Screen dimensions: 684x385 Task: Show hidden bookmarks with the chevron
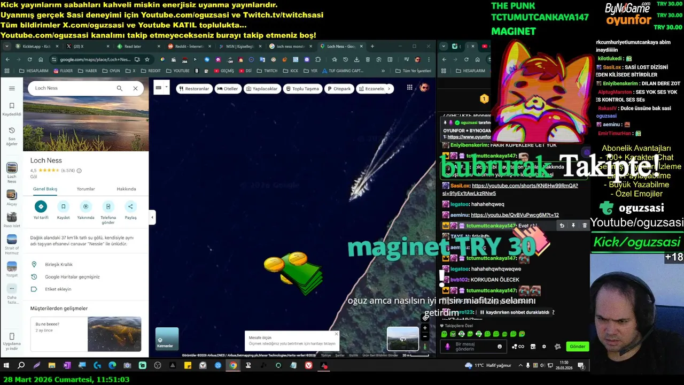point(383,71)
